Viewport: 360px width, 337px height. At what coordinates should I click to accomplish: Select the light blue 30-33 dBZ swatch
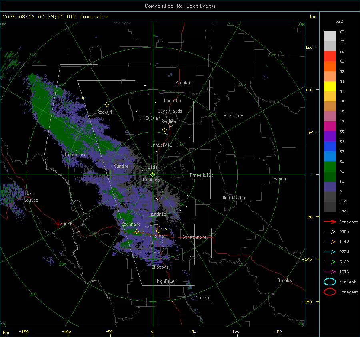tap(330, 157)
